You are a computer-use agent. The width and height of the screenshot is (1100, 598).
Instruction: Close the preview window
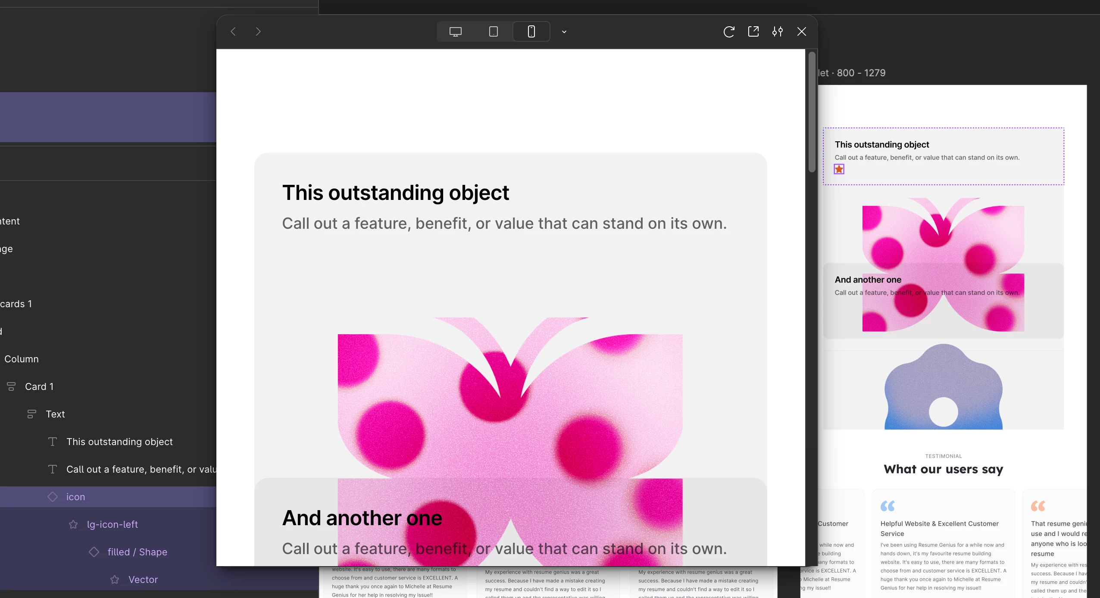(x=802, y=31)
